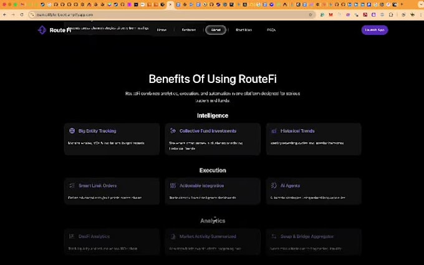Click the 'Collective Fund Investments' card title

pyautogui.click(x=208, y=131)
